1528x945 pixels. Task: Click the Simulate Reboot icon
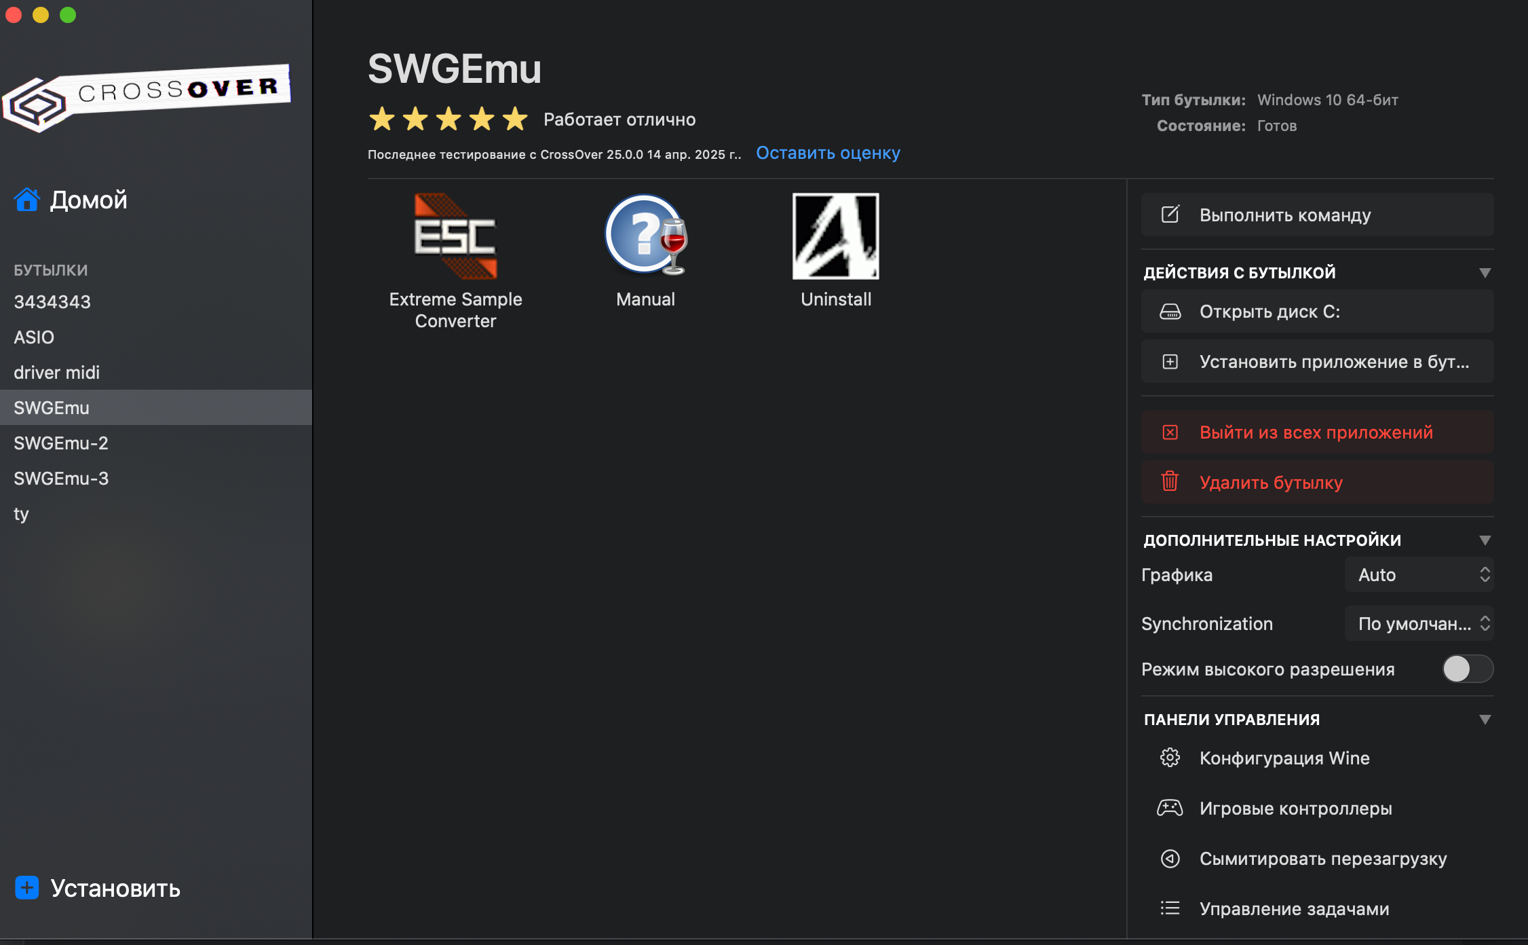click(1170, 858)
